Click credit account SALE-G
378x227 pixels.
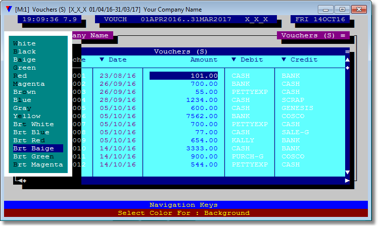click(295, 132)
